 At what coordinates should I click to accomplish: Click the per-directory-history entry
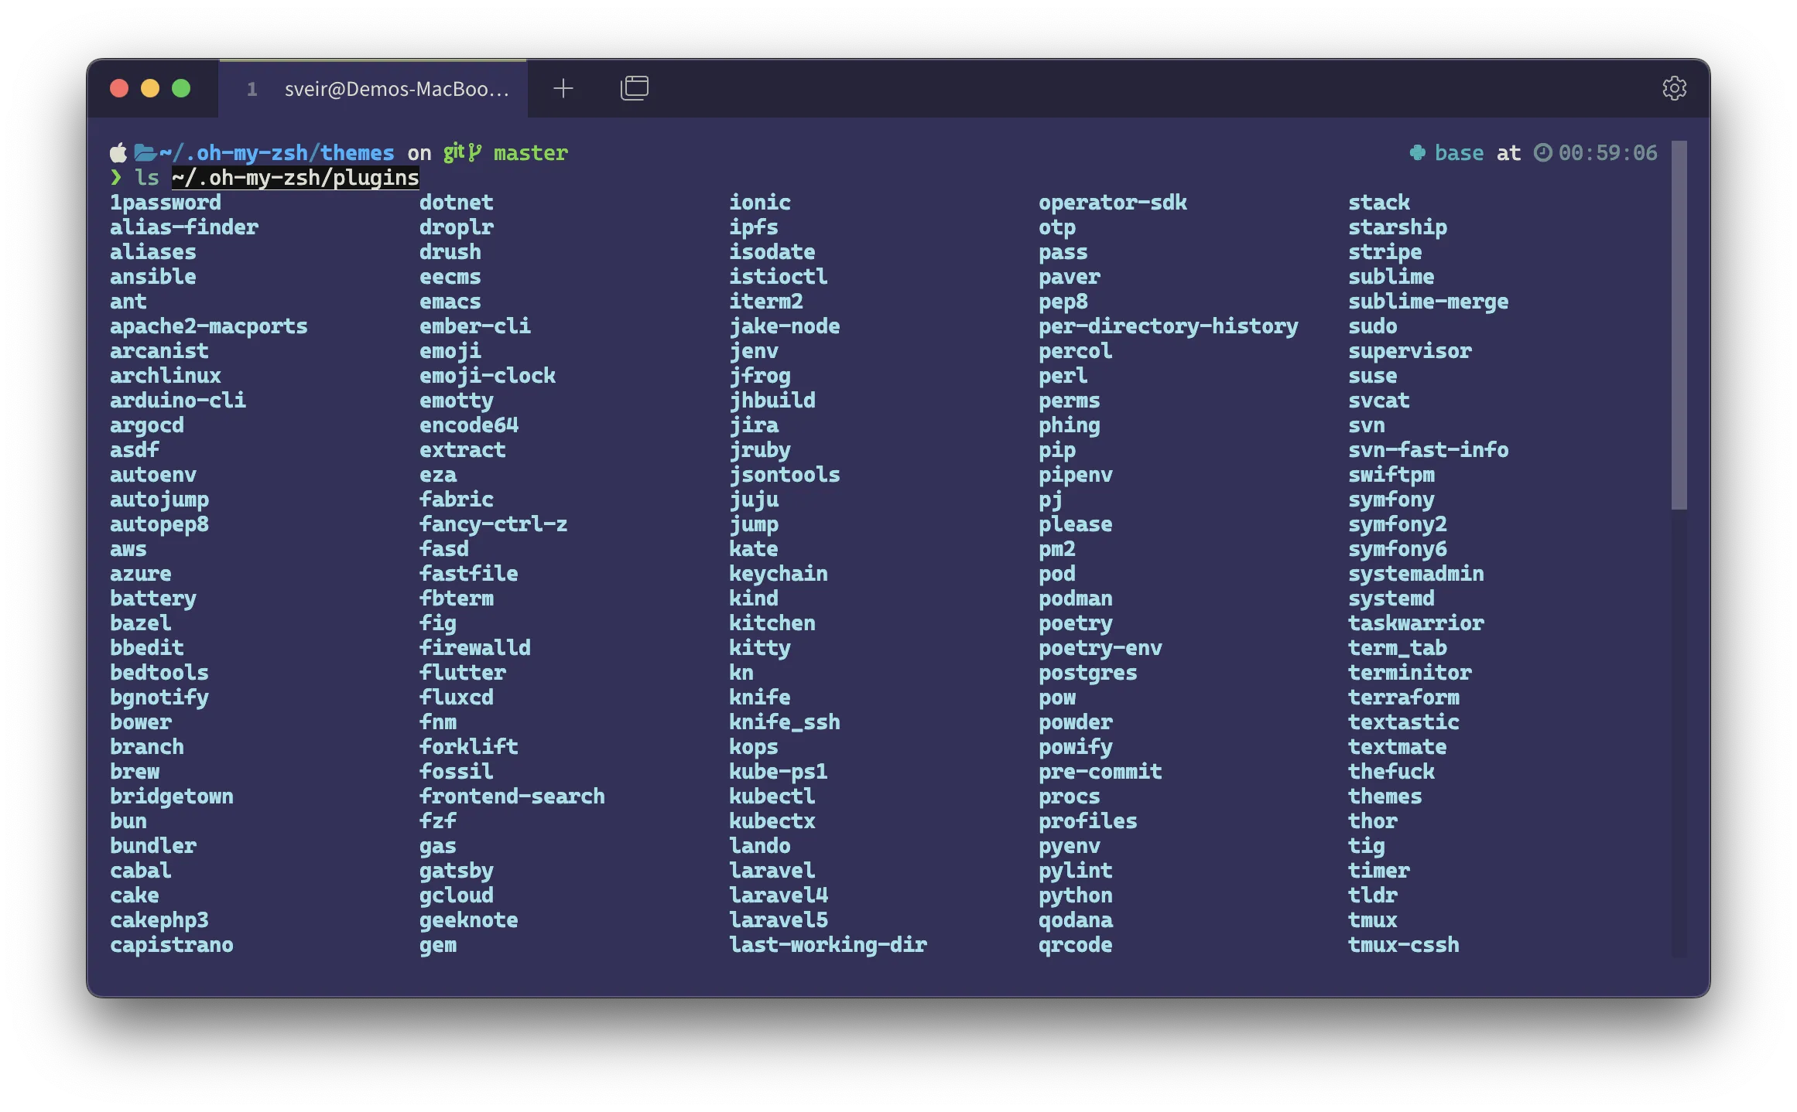click(x=1169, y=326)
